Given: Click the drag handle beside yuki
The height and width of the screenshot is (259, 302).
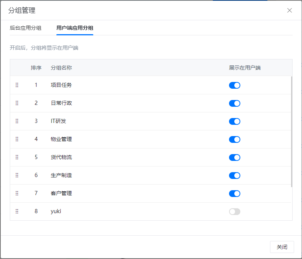Looking at the screenshot, I should 17,211.
